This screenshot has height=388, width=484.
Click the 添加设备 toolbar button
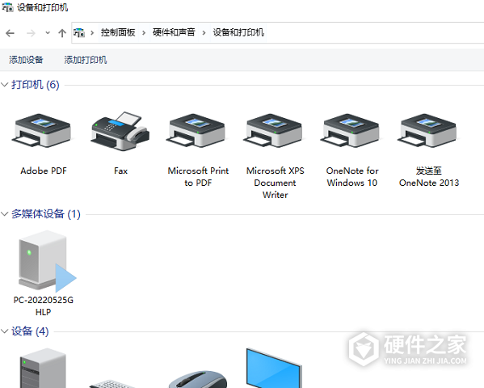tap(26, 60)
